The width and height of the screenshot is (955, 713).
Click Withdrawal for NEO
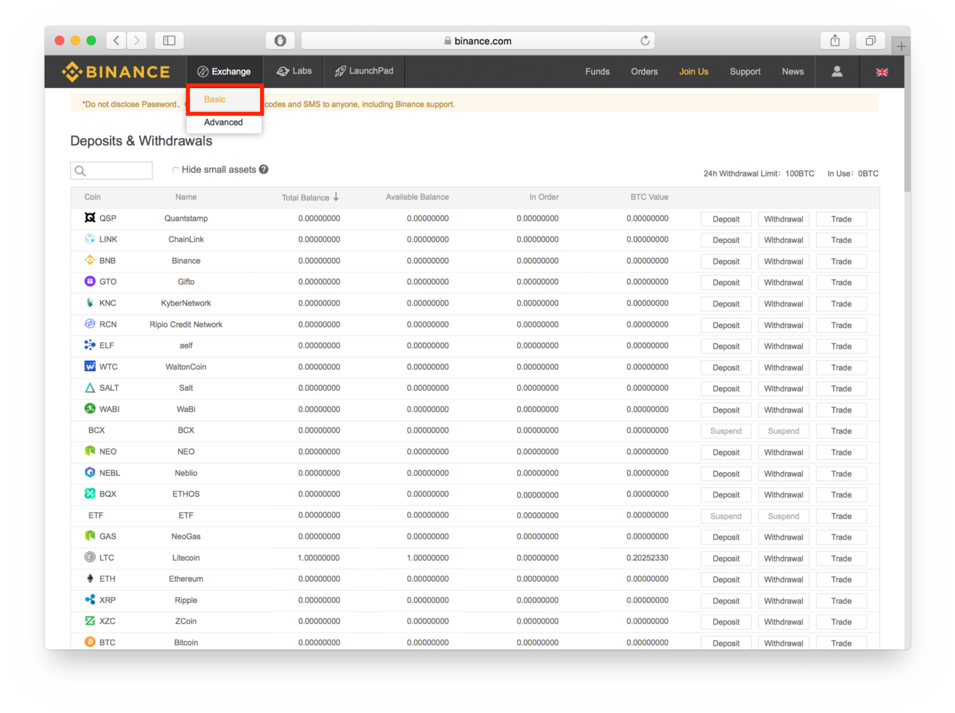point(784,452)
